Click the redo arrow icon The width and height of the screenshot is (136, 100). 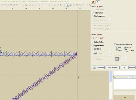pos(46,5)
